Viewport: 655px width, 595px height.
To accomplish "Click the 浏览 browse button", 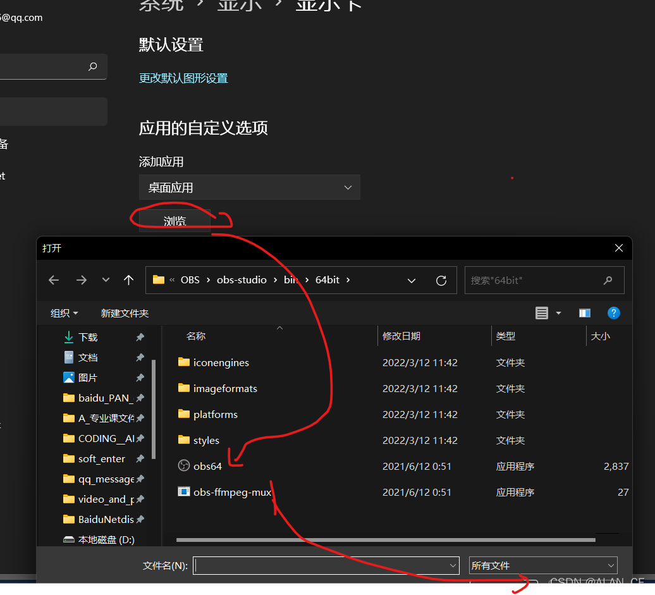I will click(174, 221).
